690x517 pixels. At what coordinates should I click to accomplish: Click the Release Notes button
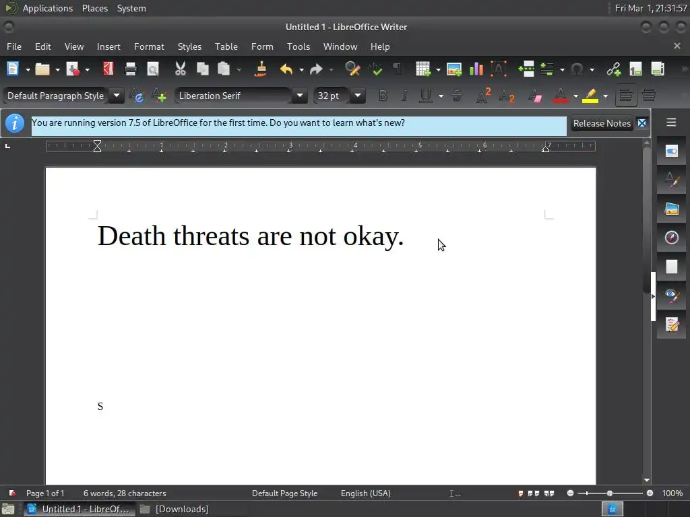click(602, 124)
